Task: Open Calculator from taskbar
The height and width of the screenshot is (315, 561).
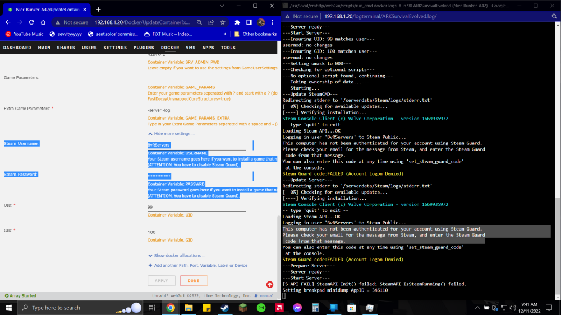Action: (315, 308)
